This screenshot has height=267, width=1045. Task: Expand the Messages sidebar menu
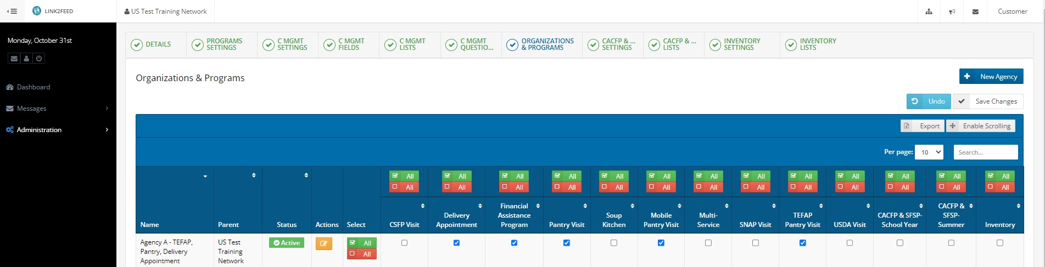[x=58, y=109]
